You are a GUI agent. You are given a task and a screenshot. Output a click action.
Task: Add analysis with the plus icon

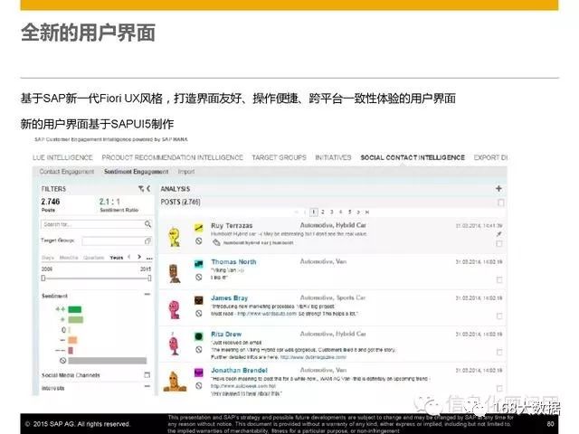pyautogui.click(x=498, y=189)
